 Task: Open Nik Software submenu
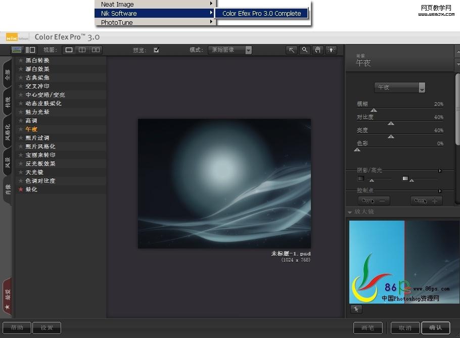(155, 13)
